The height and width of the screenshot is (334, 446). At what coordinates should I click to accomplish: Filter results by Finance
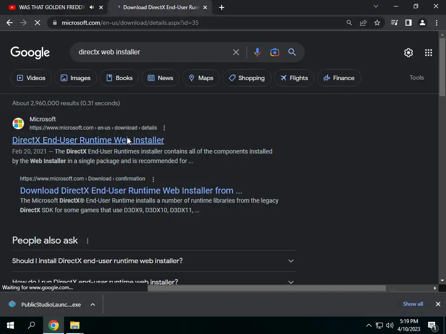click(339, 78)
